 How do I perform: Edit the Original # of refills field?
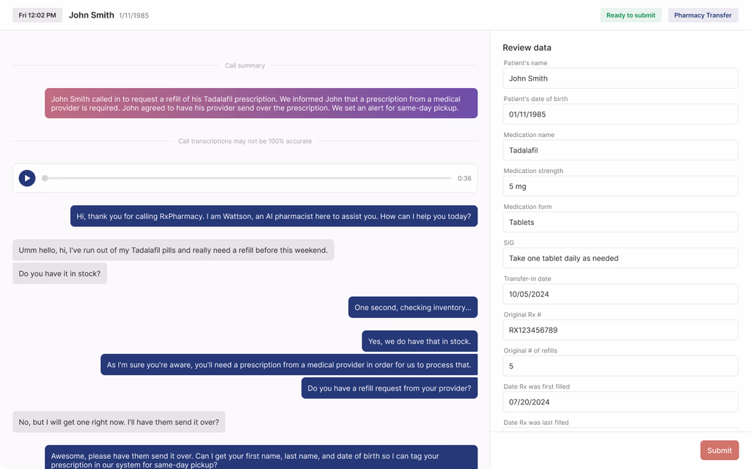620,366
